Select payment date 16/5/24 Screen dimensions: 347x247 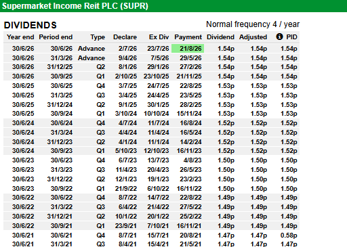(190, 133)
